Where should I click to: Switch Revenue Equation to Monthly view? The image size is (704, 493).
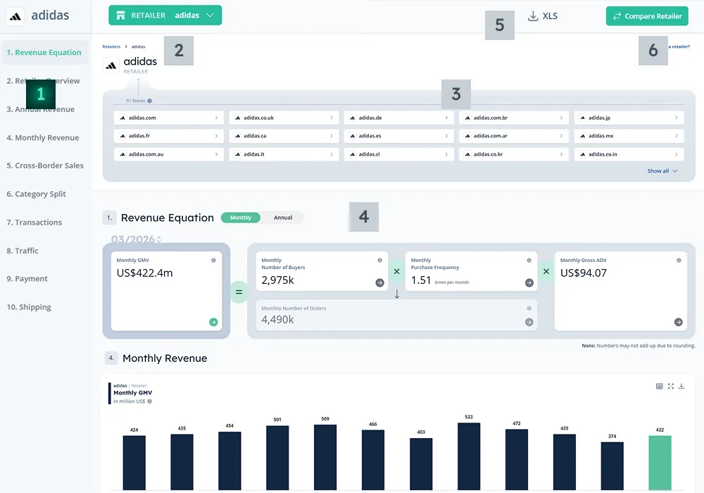[241, 218]
